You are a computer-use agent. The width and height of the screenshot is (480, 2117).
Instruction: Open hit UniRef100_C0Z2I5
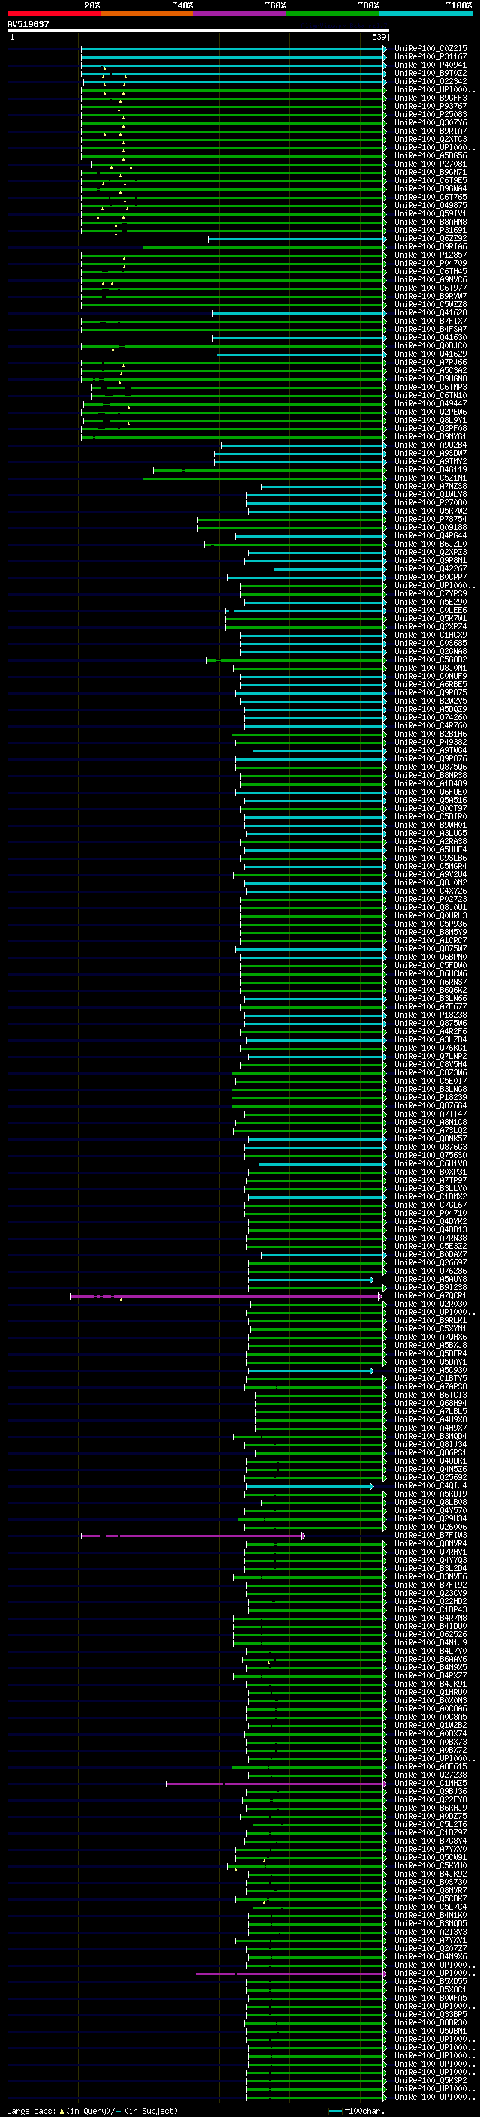coord(430,49)
